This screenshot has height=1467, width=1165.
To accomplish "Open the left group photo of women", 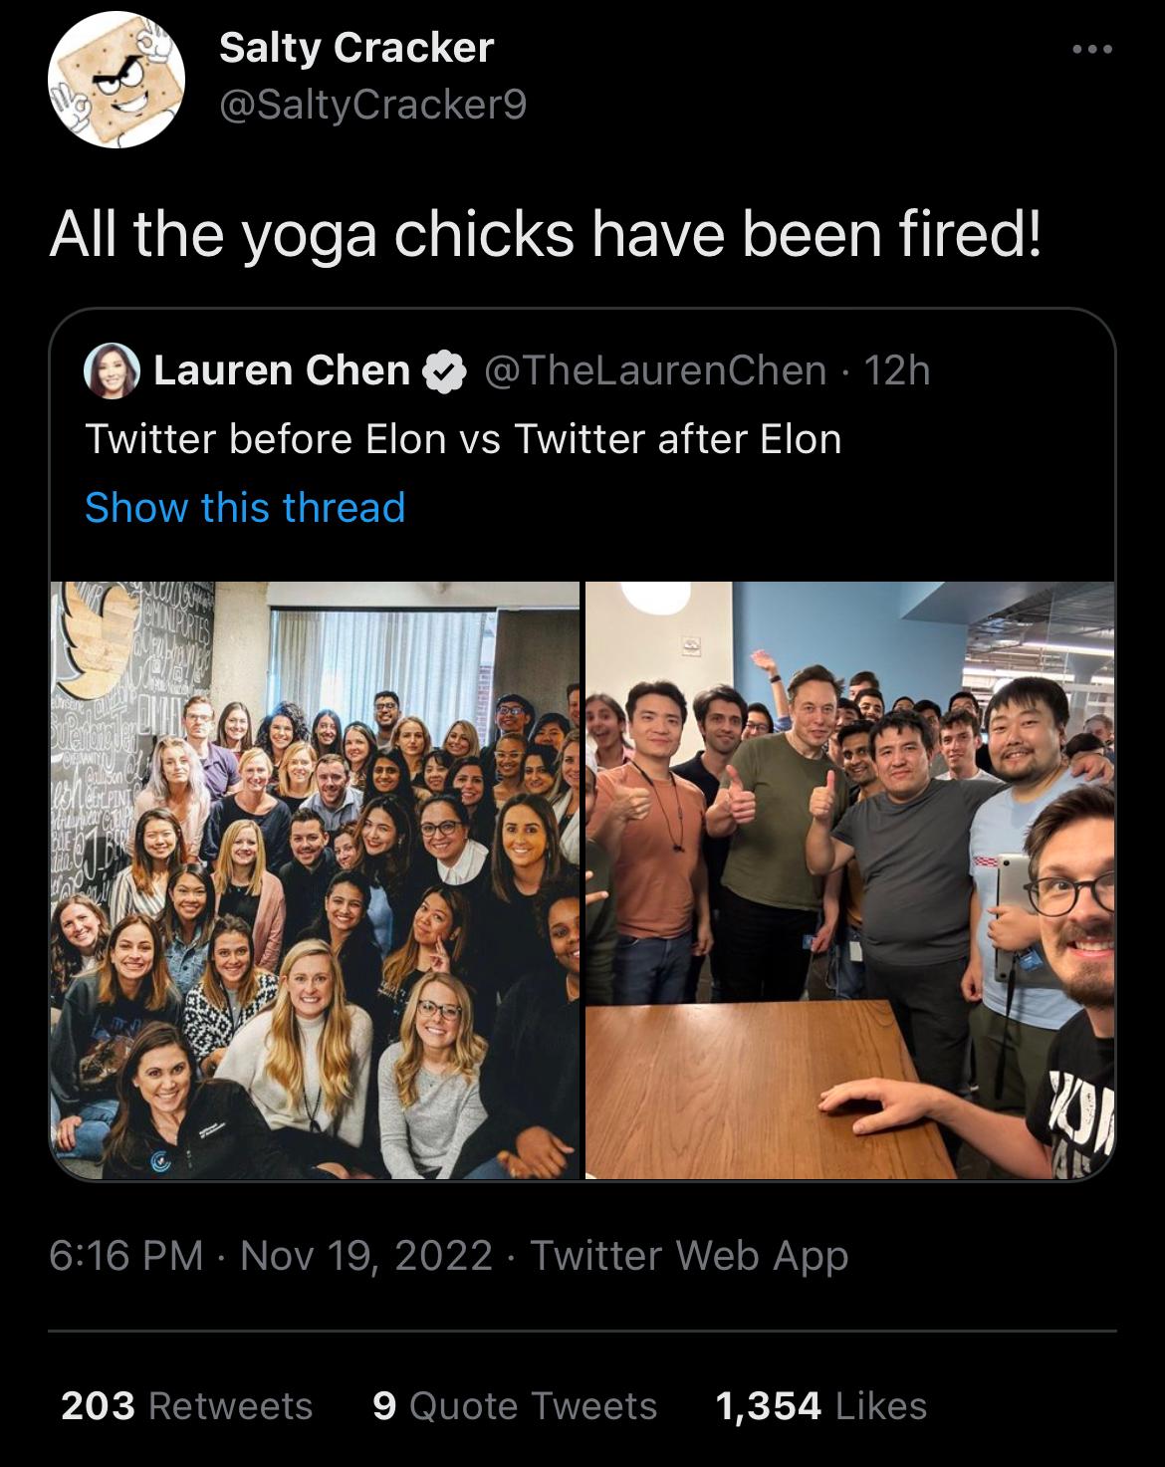I will point(315,879).
